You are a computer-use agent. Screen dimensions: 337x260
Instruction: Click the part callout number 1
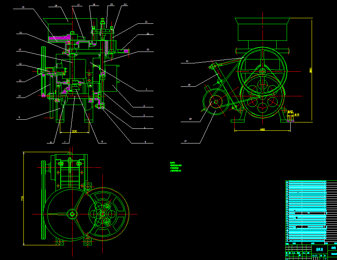tap(147, 89)
